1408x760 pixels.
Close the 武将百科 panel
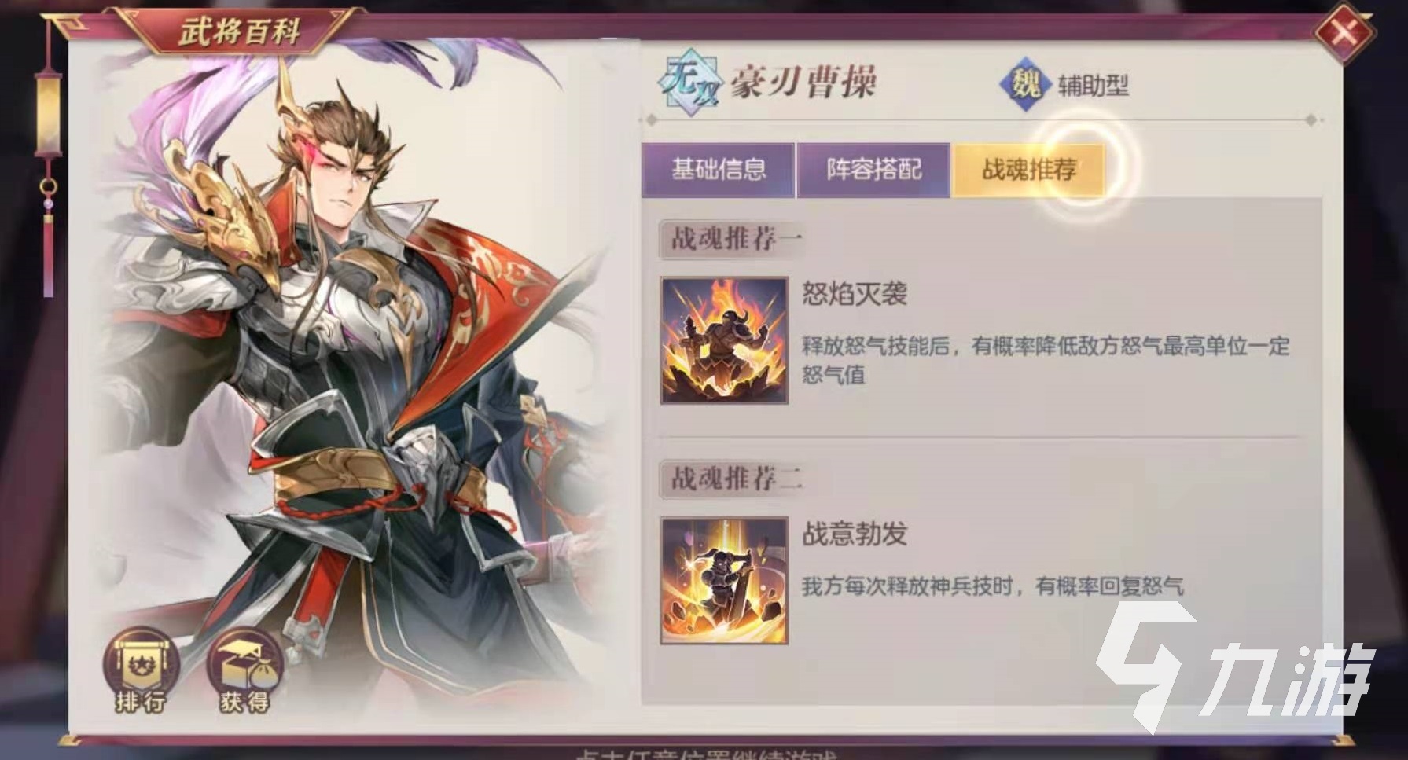click(1345, 33)
